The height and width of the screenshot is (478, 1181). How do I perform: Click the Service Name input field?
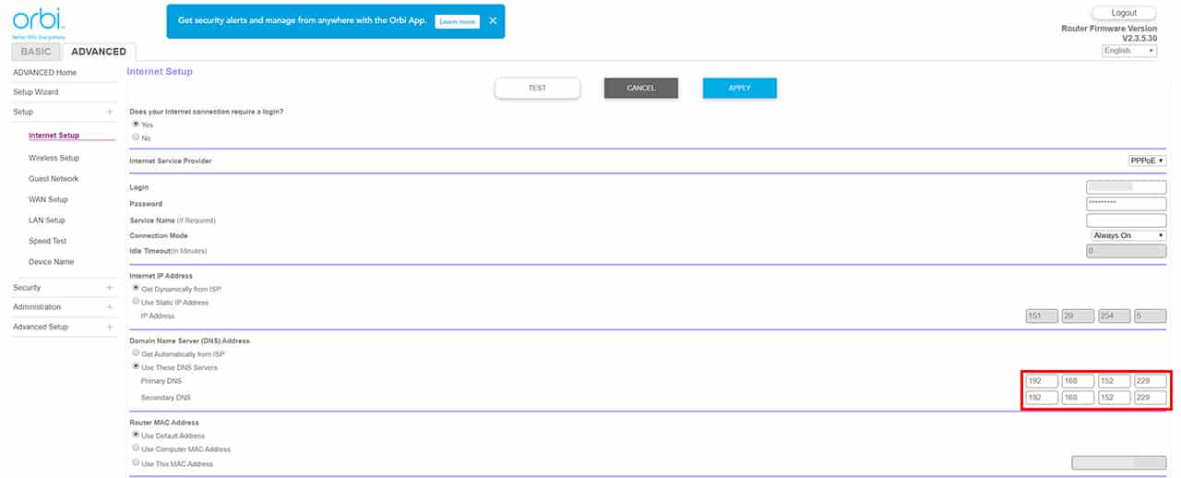(1126, 221)
